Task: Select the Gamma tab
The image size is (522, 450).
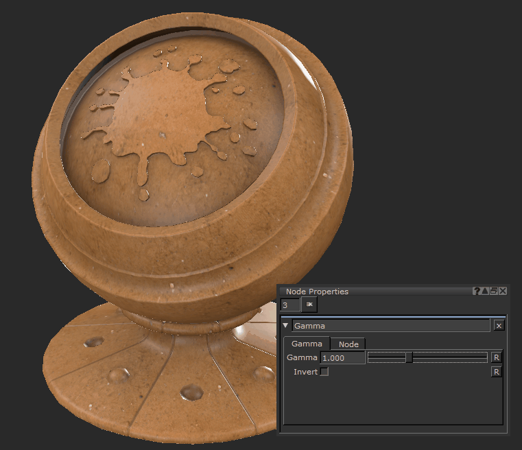Action: pos(307,344)
